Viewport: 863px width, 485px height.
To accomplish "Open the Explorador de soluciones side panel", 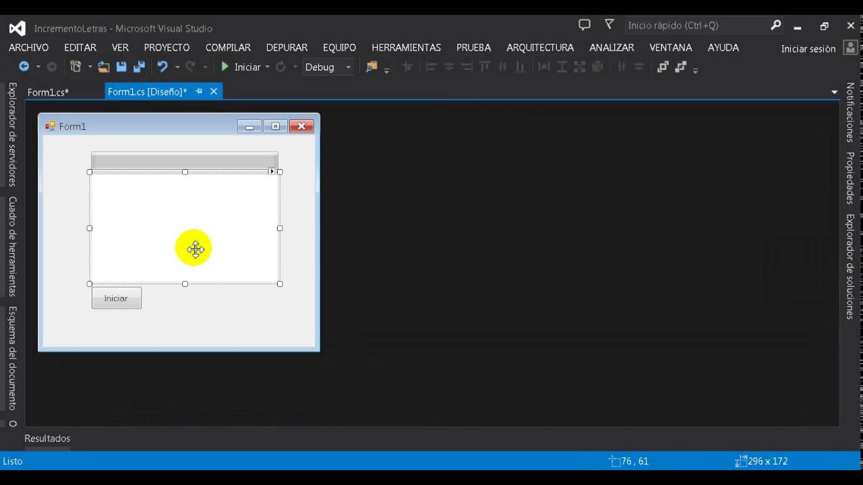I will 850,267.
